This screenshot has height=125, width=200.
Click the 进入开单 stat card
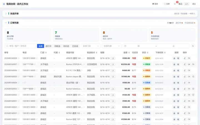(x=28, y=35)
